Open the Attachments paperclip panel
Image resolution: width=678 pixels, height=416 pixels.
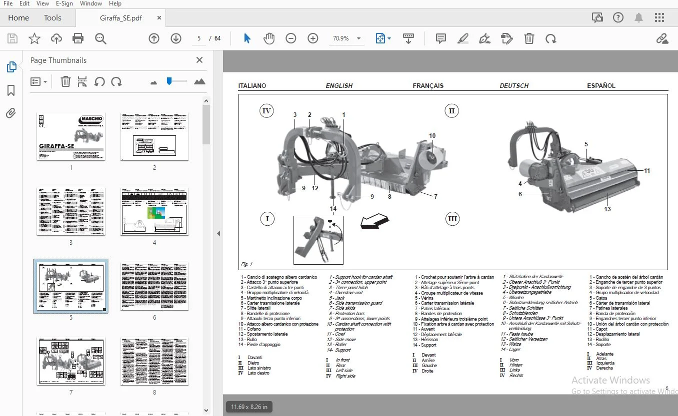(x=11, y=113)
